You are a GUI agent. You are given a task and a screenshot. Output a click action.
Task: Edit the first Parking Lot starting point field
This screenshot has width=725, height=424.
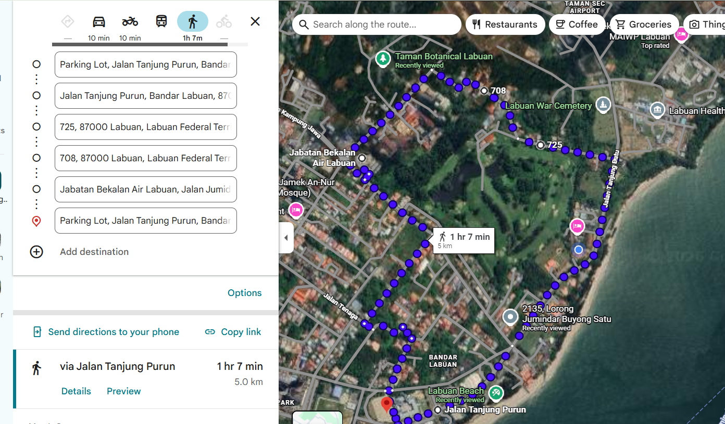click(146, 65)
